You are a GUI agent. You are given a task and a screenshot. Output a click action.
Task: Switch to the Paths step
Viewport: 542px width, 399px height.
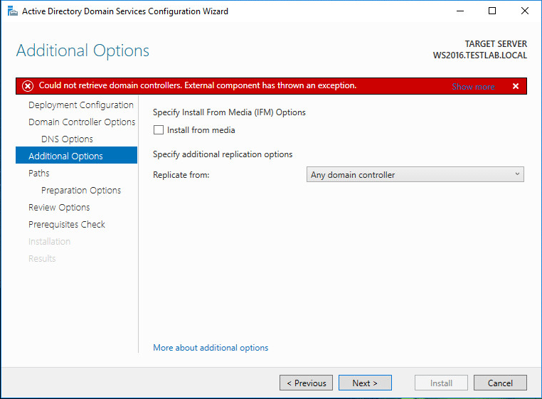pos(39,174)
